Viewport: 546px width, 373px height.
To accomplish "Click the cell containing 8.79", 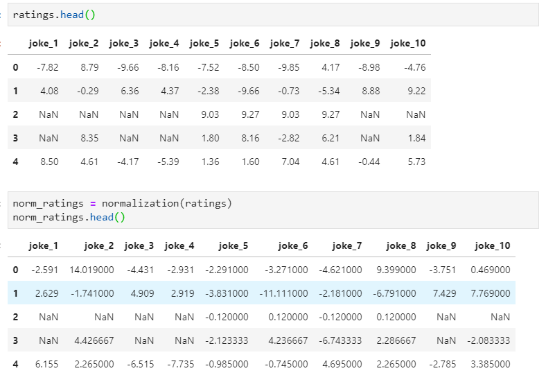I will click(x=89, y=67).
